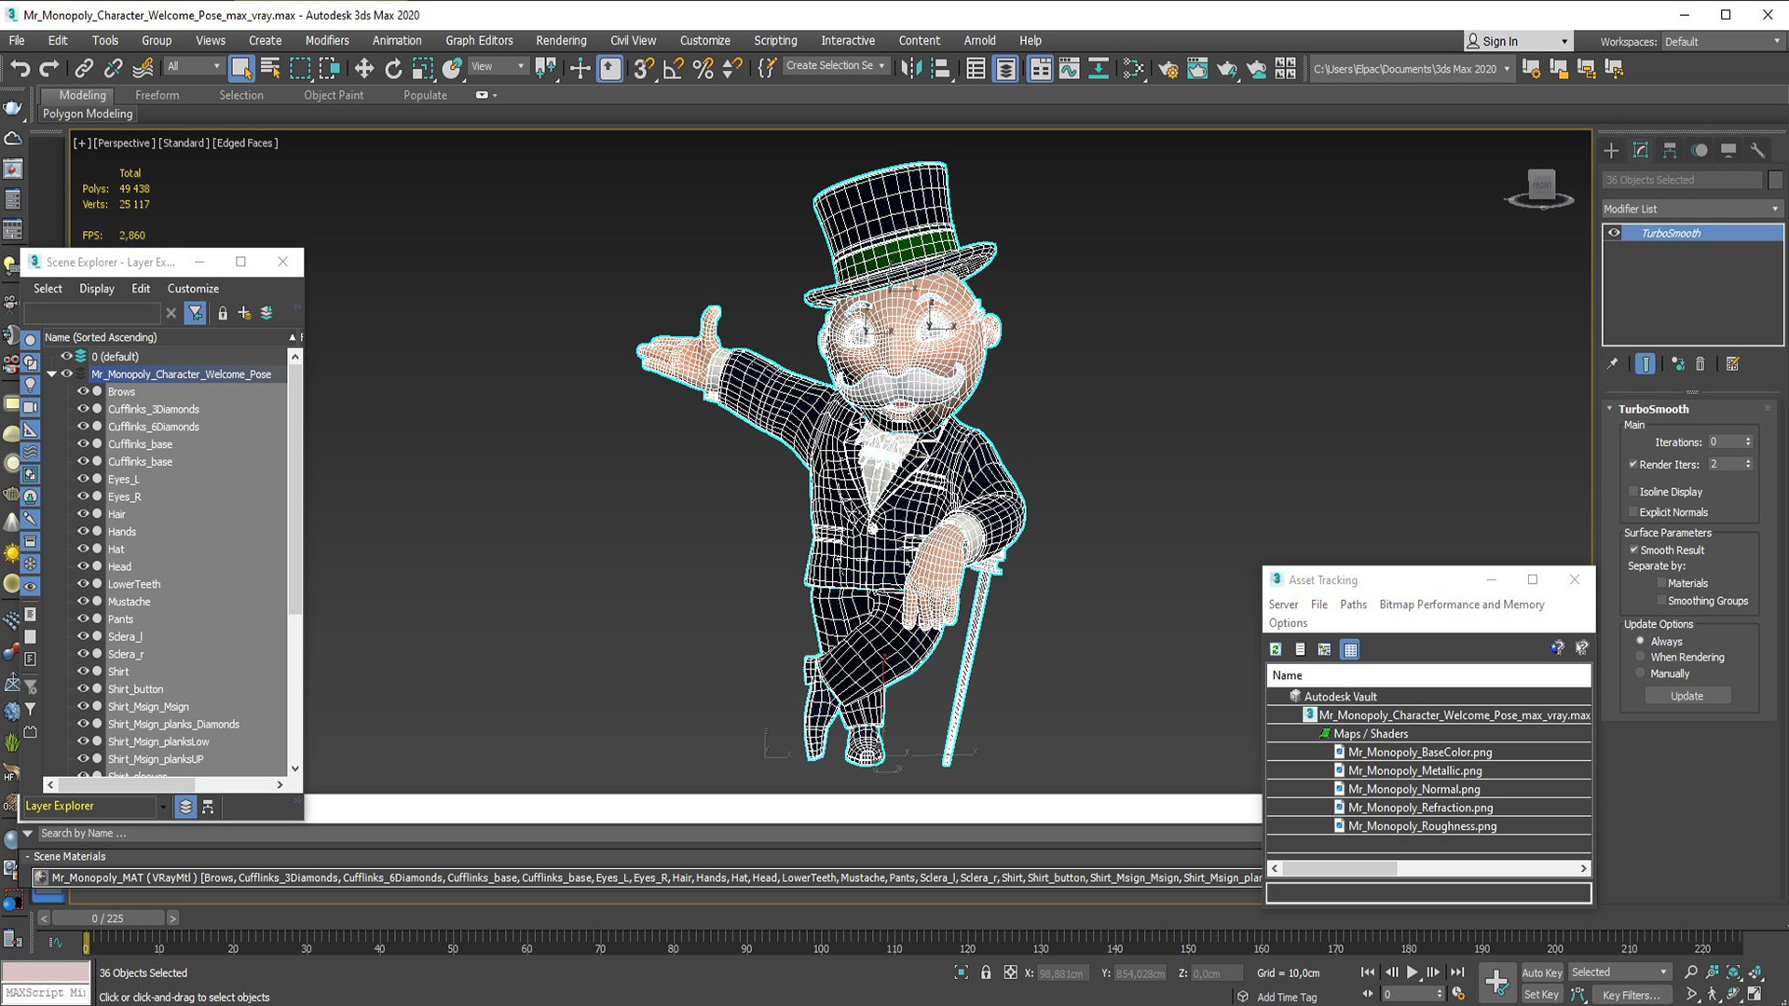The width and height of the screenshot is (1789, 1006).
Task: Click the Auto Key button
Action: (1541, 972)
